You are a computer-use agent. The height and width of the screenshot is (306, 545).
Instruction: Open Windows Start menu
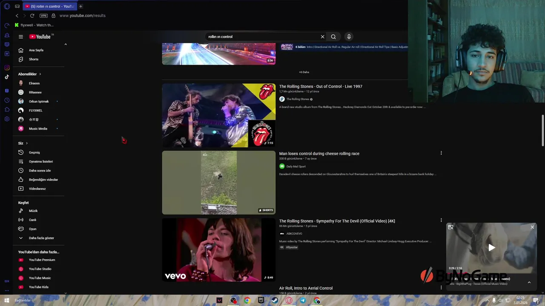7,300
